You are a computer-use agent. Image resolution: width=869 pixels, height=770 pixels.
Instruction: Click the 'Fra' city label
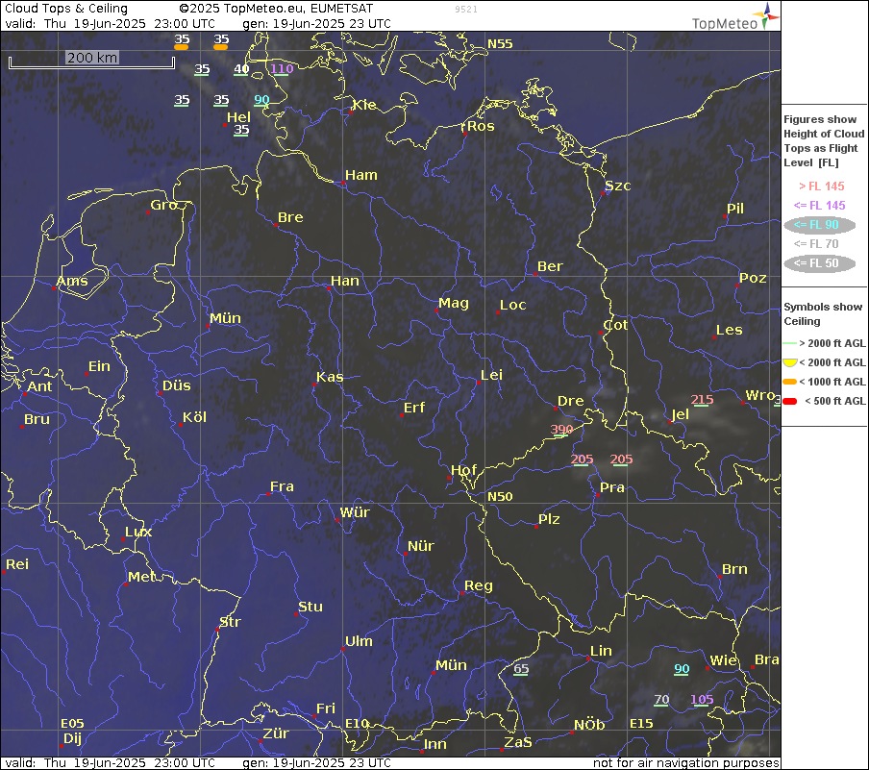click(282, 486)
